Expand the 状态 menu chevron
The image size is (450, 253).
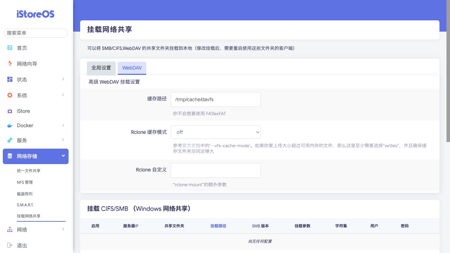[x=63, y=79]
